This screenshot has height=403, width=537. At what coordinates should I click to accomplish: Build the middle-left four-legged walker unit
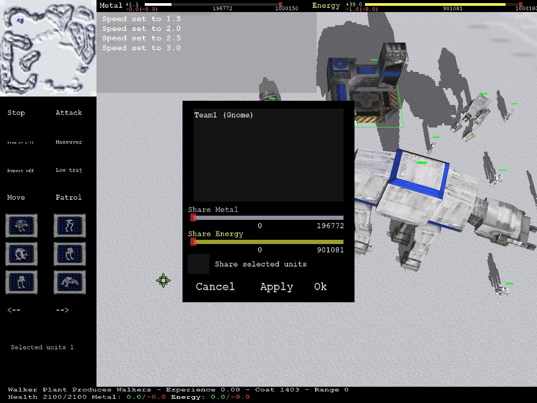[21, 254]
